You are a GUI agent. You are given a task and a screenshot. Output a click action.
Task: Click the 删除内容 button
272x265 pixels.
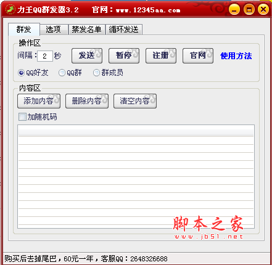(x=87, y=101)
